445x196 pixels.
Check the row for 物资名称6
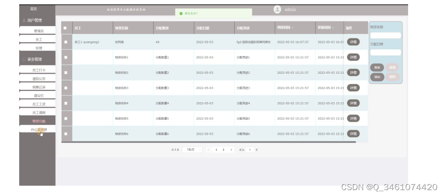point(66,134)
